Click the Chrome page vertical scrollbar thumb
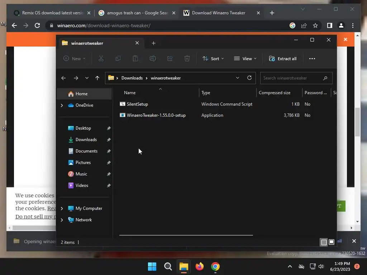The width and height of the screenshot is (367, 275). (x=357, y=122)
